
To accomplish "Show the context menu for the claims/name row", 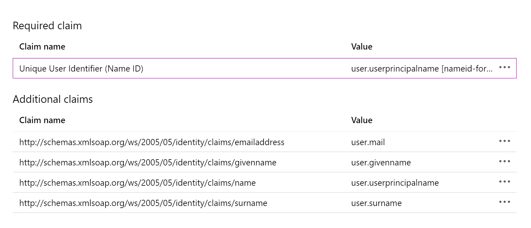I will click(504, 182).
